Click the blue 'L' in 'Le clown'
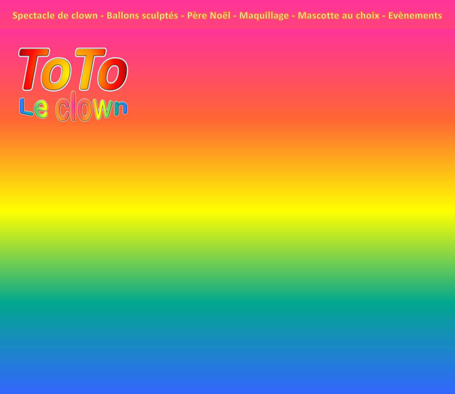Screen dimensions: 455x394 click(x=25, y=107)
